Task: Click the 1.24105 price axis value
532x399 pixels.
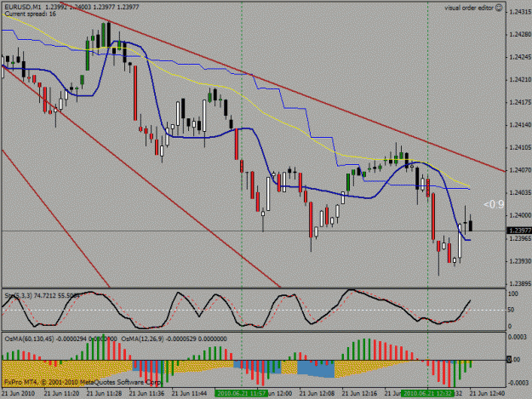Action: click(520, 147)
